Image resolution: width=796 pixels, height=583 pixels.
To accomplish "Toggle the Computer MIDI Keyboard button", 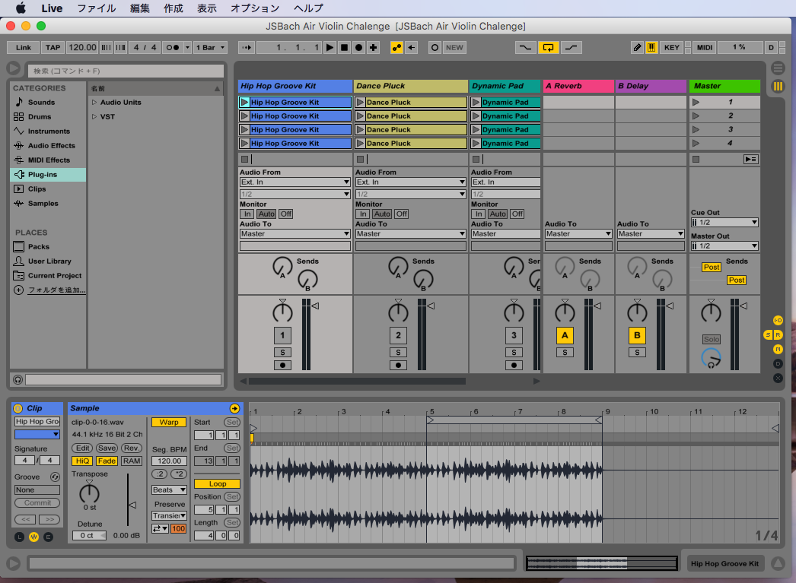I will (x=651, y=48).
